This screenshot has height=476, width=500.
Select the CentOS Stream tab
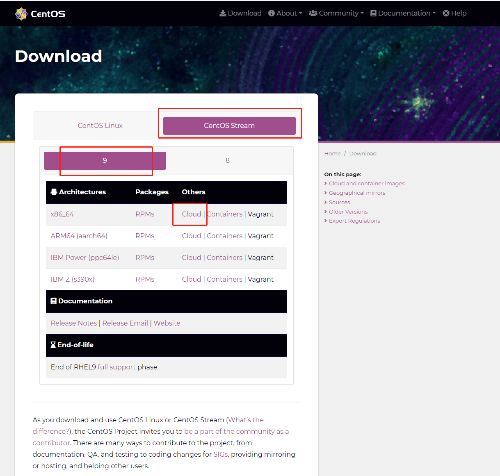[x=229, y=125]
